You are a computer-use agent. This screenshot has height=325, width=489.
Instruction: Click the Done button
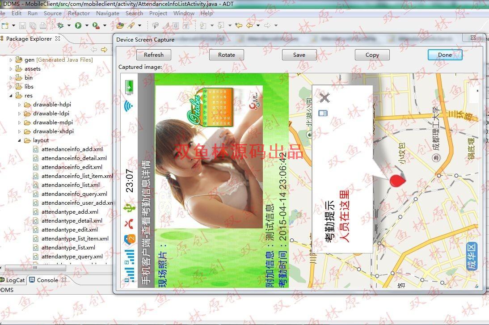click(x=445, y=55)
